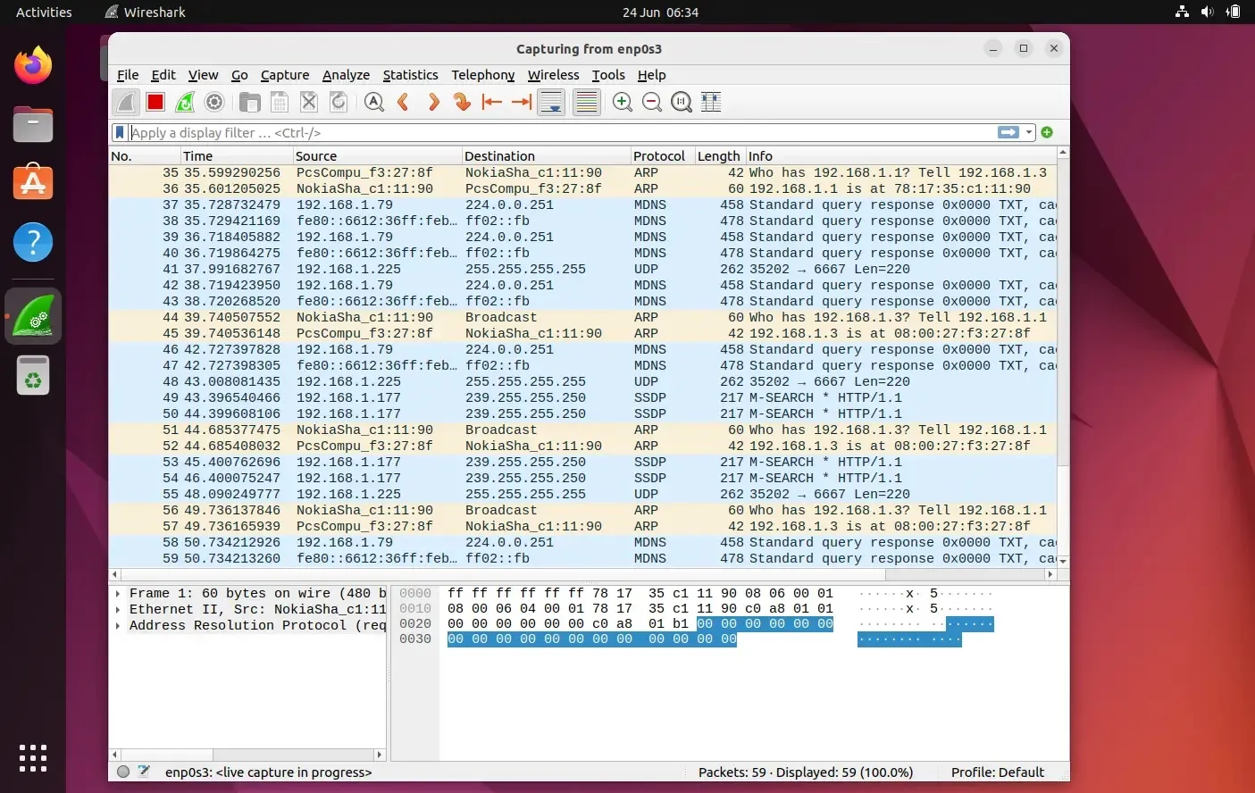Image resolution: width=1255 pixels, height=793 pixels.
Task: Jump to the last packet
Action: 521,102
